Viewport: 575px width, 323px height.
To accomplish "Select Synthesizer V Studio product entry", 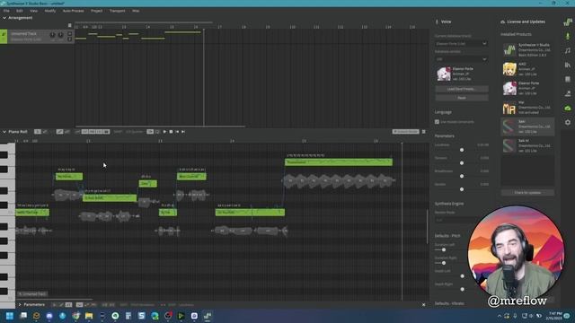I will (x=527, y=50).
